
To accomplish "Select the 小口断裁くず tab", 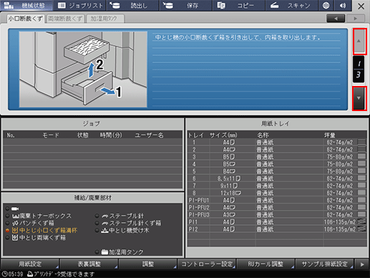I will [26, 19].
